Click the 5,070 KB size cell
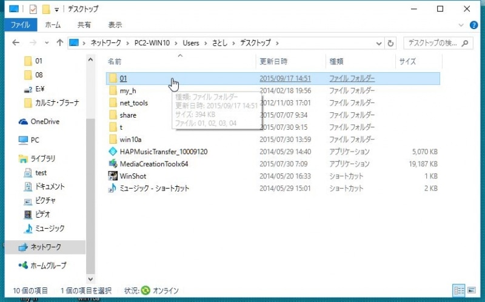485x302 pixels. point(425,152)
